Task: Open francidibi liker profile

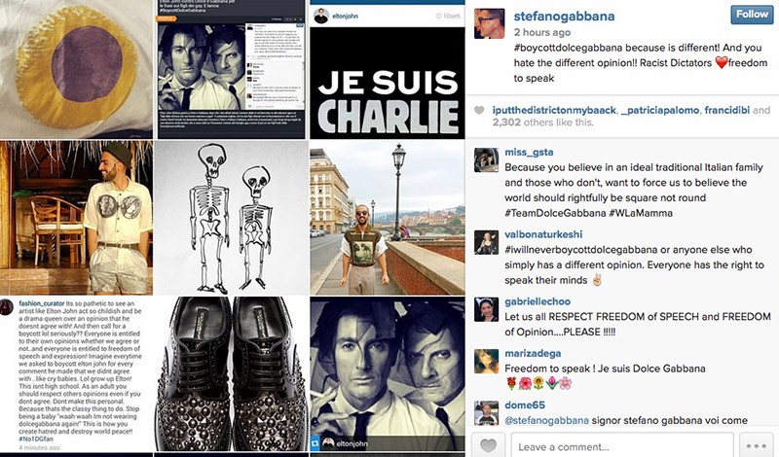Action: [726, 110]
